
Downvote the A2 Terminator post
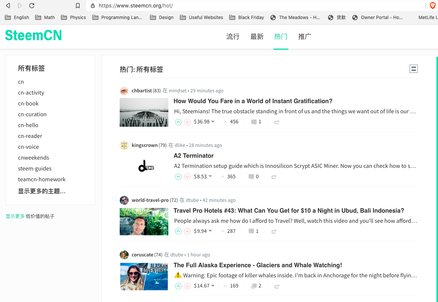187,176
